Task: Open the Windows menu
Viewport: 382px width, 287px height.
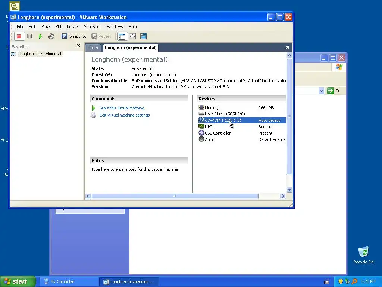Action: (x=115, y=27)
